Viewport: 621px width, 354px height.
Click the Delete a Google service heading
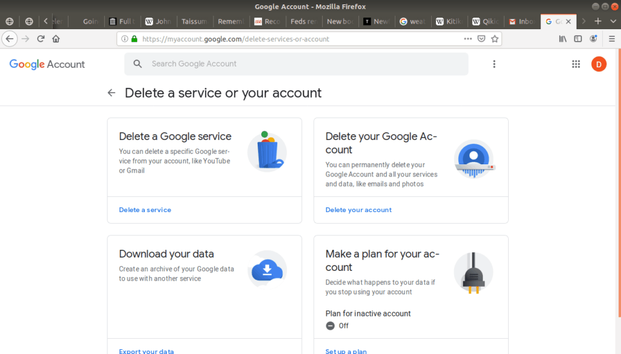coord(175,136)
